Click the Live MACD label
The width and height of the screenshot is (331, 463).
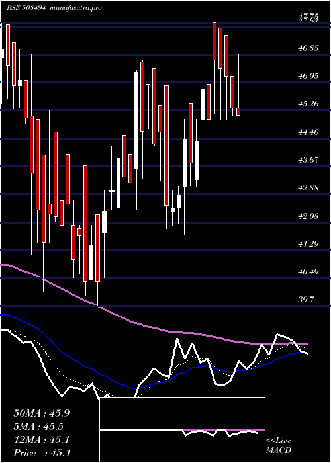coord(279,446)
